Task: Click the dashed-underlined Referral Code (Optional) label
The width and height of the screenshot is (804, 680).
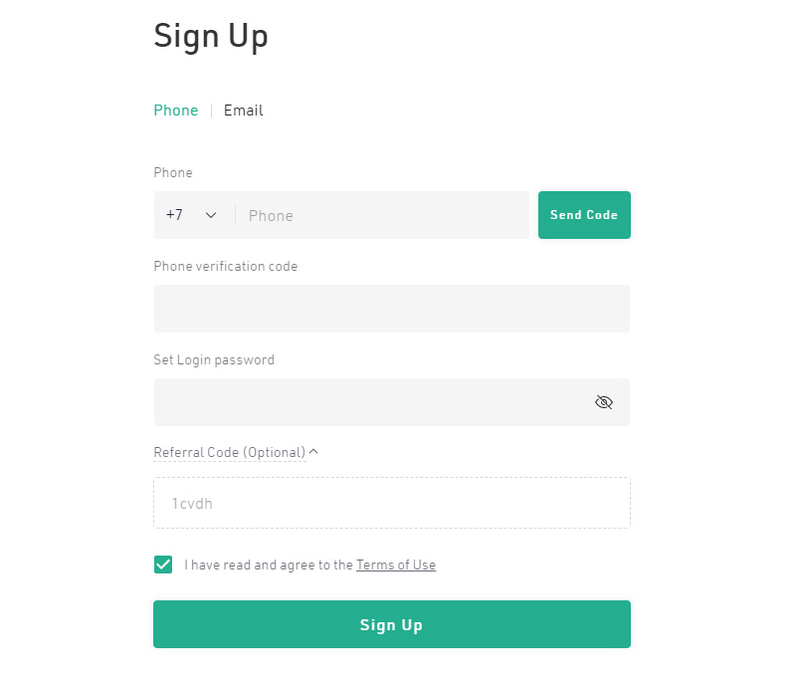Action: click(x=229, y=451)
